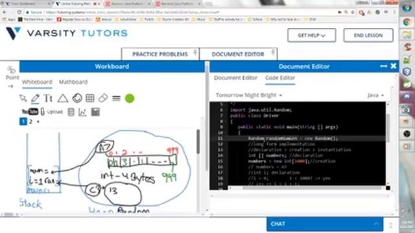Open Chrome from the side taskbar
The height and width of the screenshot is (233, 415).
tap(407, 22)
